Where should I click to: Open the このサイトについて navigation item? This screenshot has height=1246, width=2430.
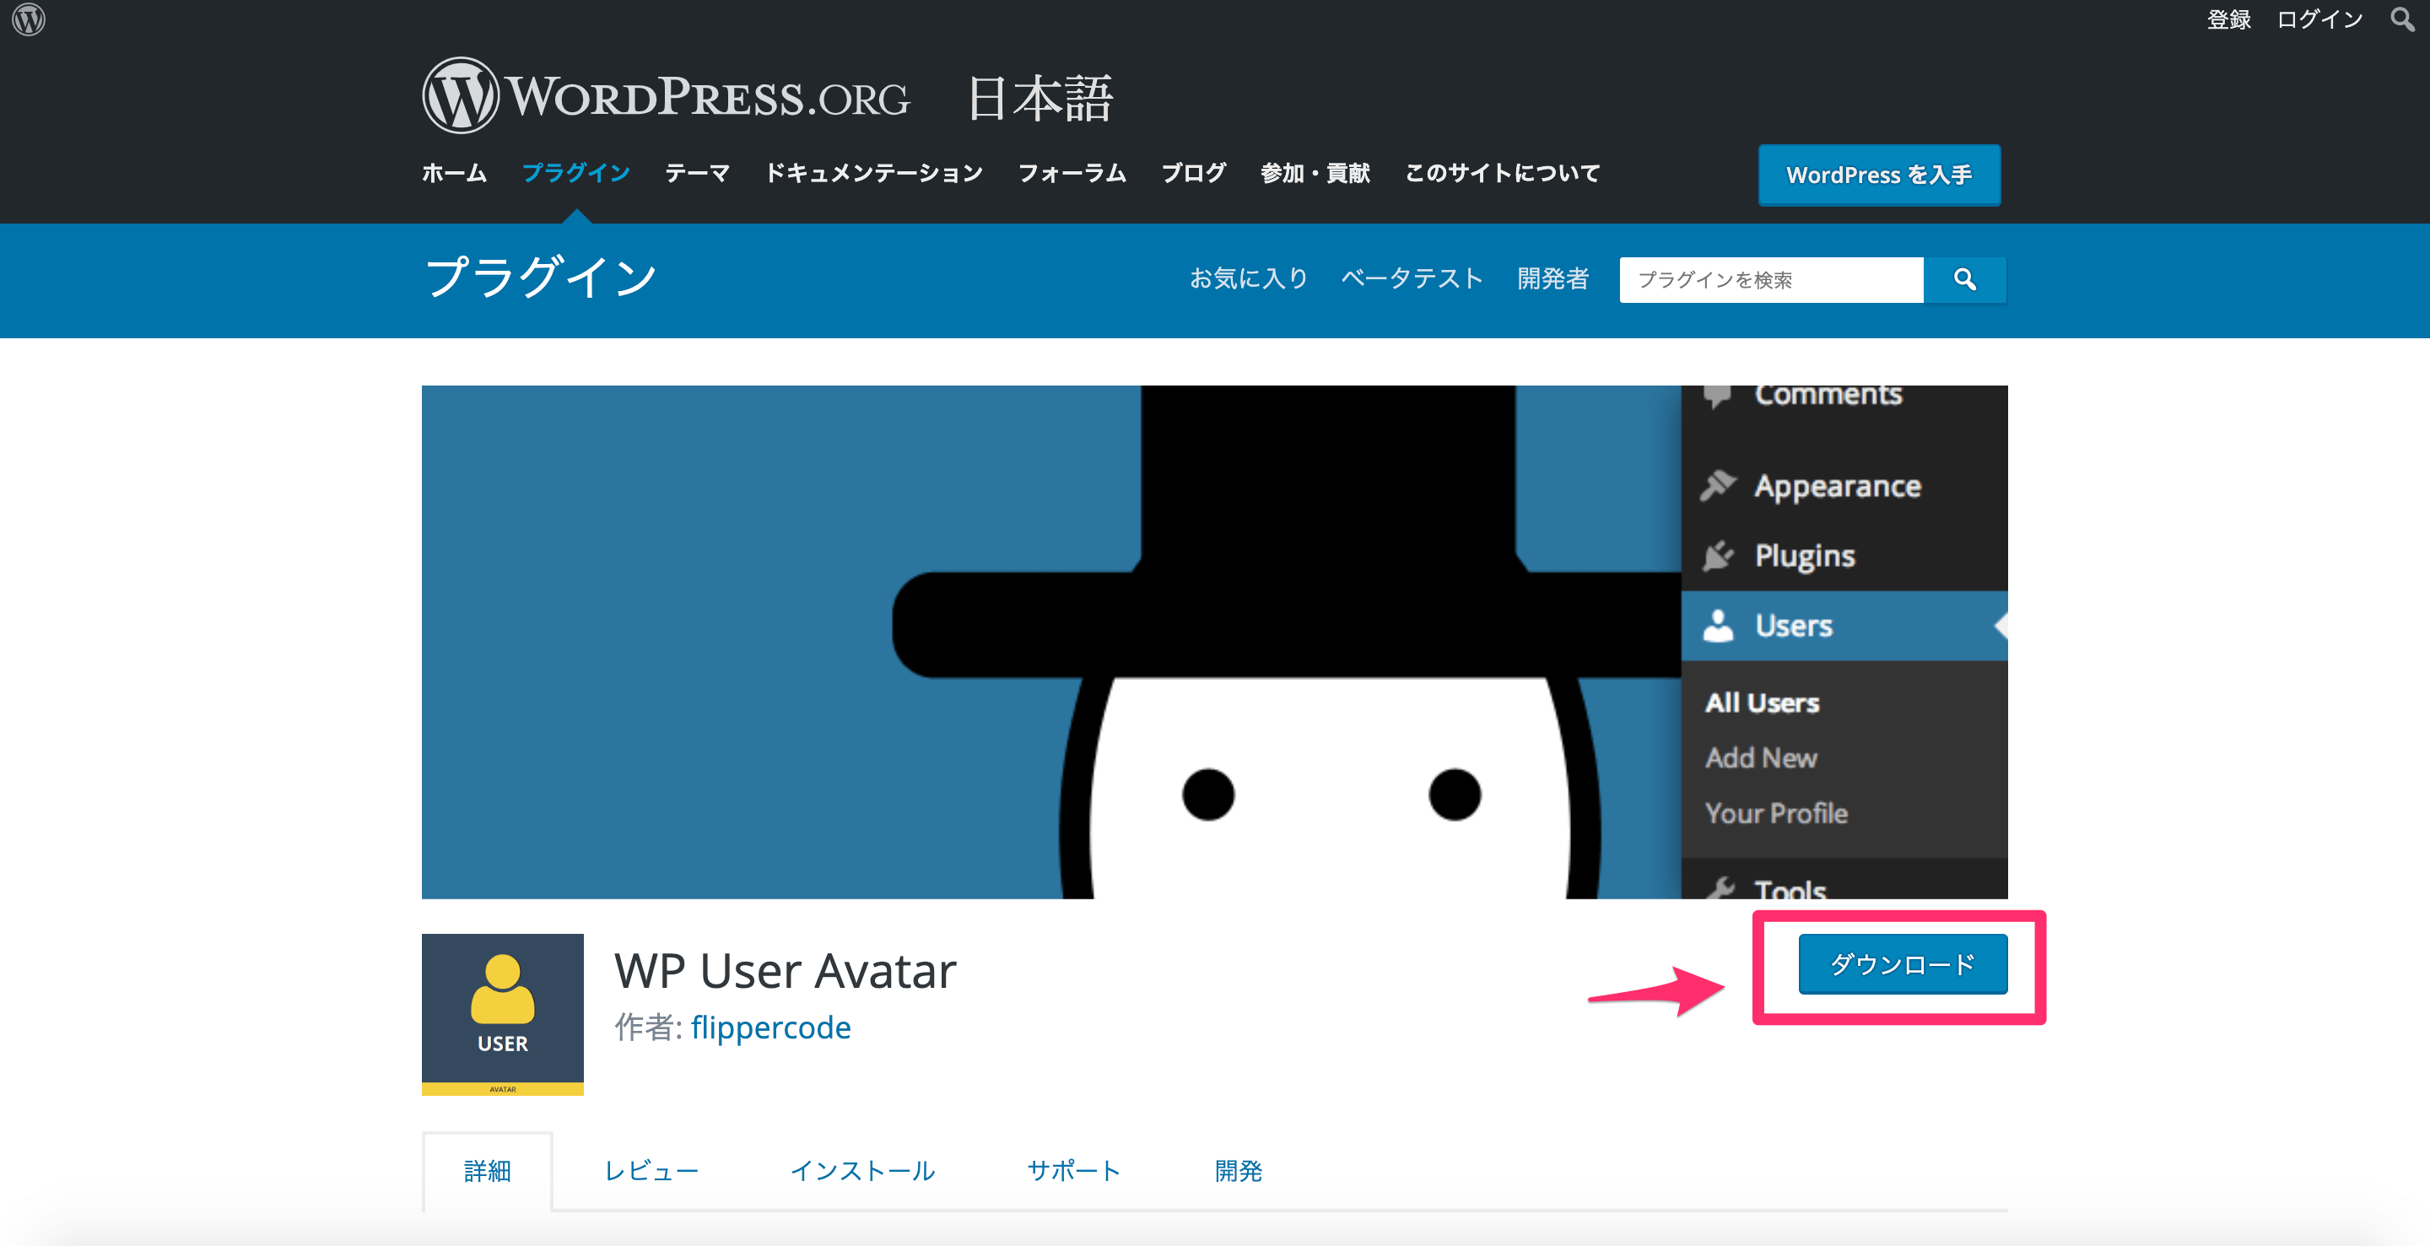1503,173
